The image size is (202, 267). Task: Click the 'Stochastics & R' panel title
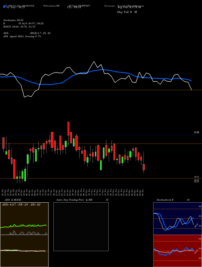click(x=165, y=200)
